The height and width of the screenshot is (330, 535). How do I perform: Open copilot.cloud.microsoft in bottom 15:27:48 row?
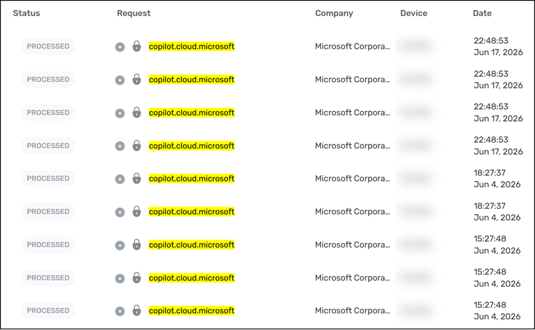(191, 311)
